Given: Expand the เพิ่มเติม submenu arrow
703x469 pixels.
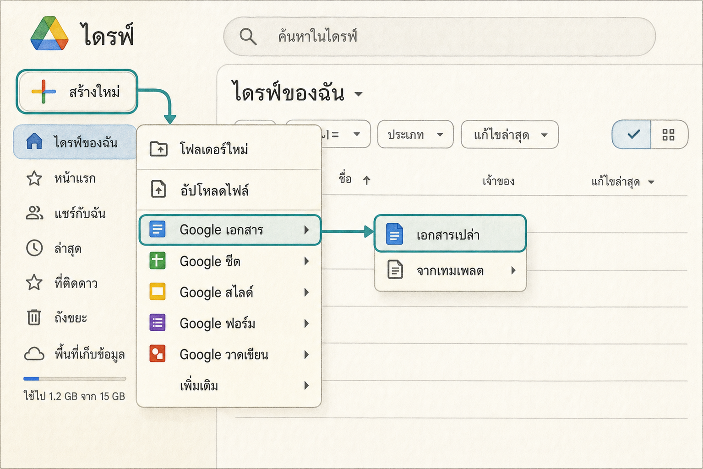Looking at the screenshot, I should coord(306,385).
